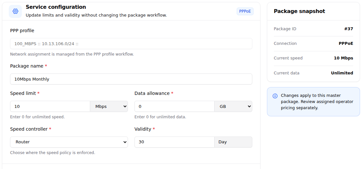Click the Connection label in snapshot

tap(285, 43)
